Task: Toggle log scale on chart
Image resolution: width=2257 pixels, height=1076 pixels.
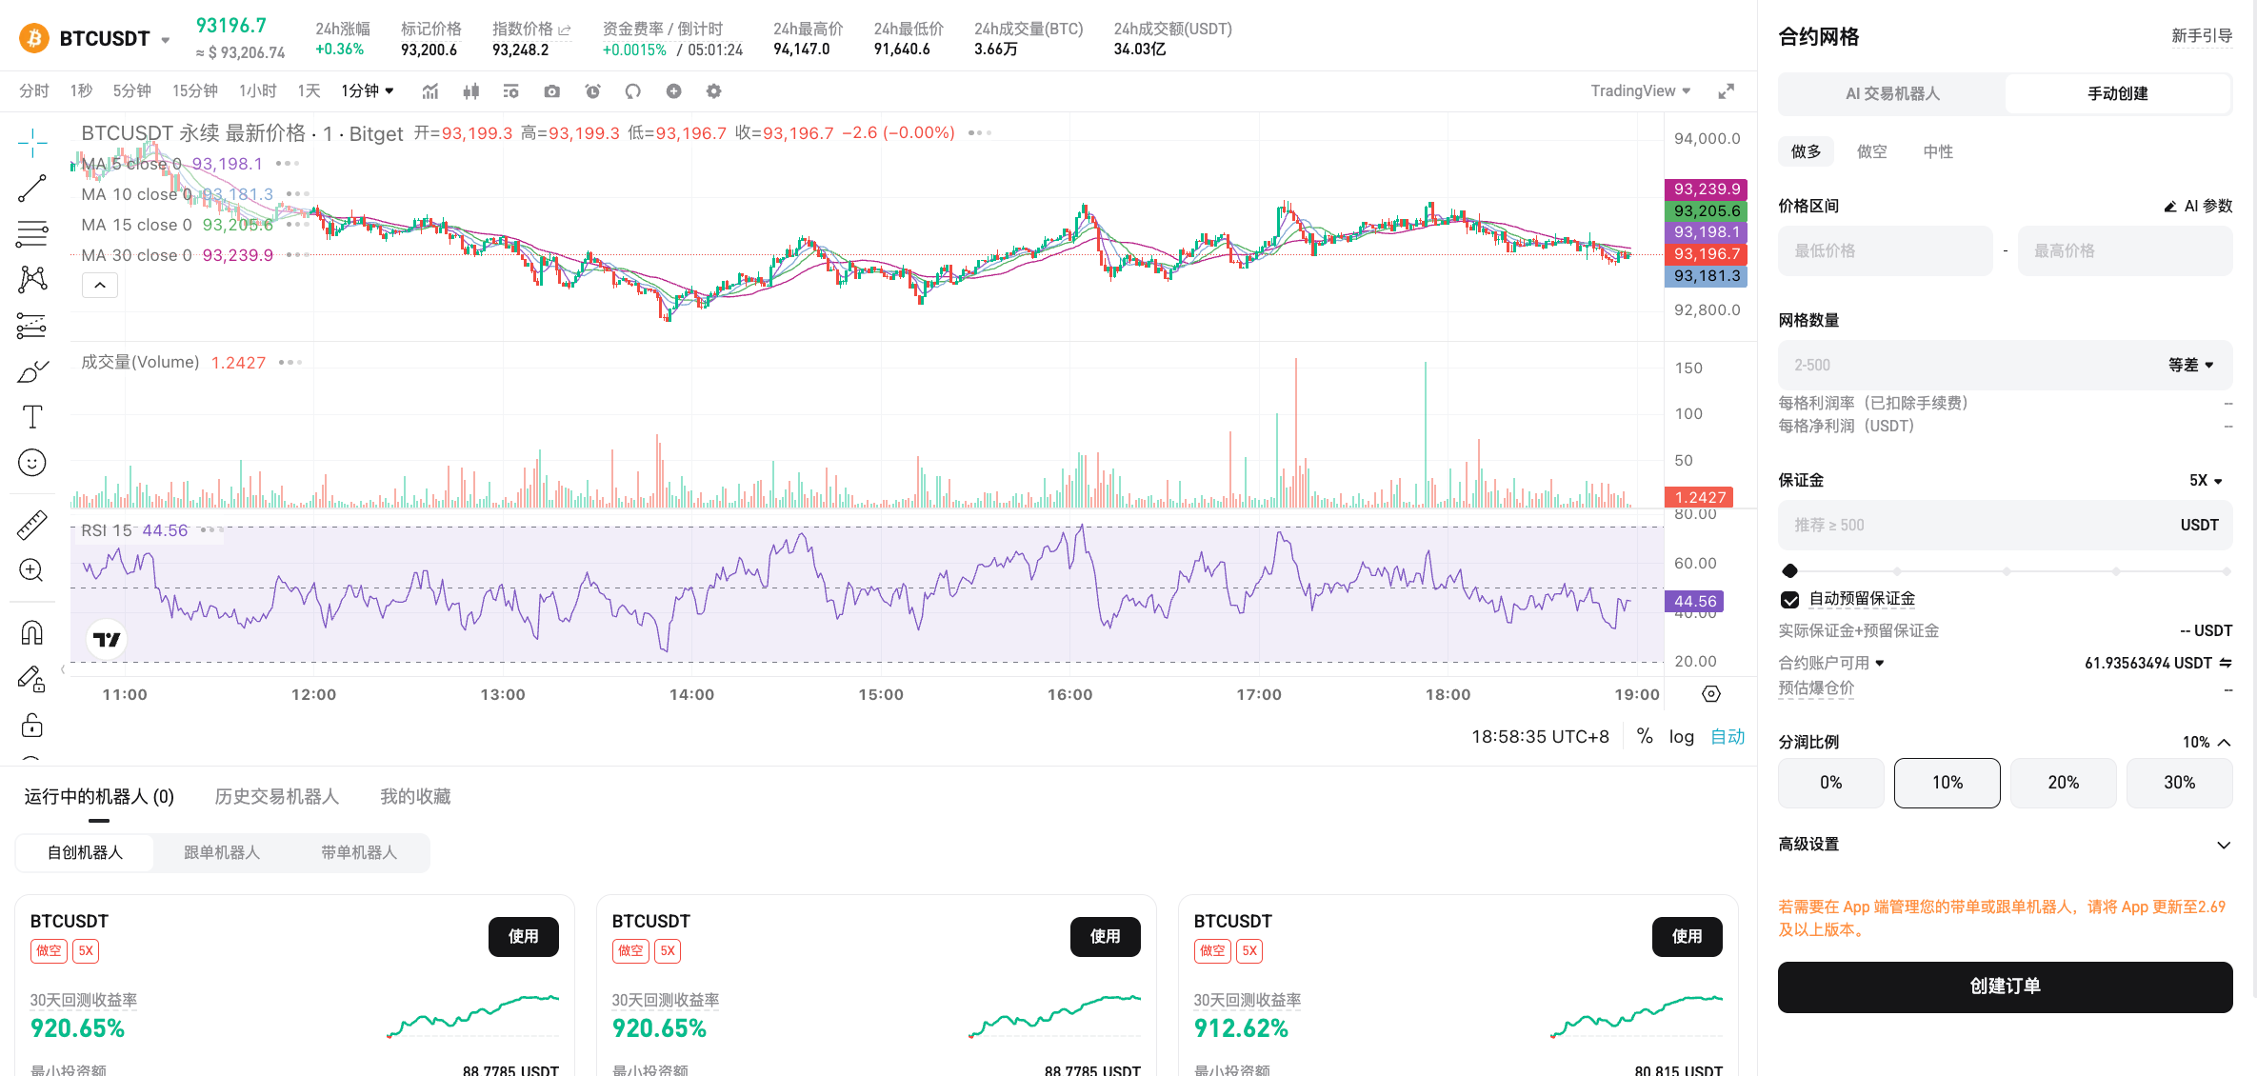Action: tap(1681, 736)
